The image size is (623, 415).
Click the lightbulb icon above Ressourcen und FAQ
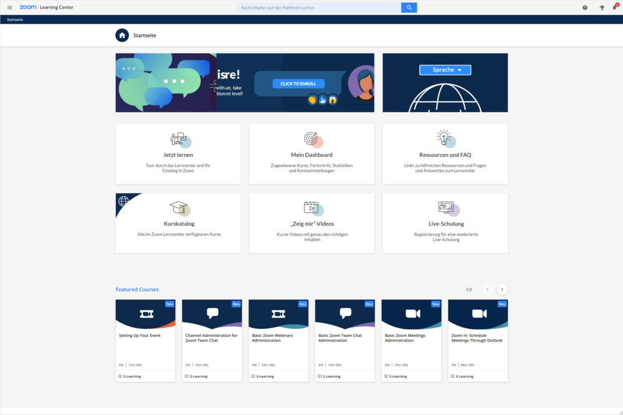(444, 137)
